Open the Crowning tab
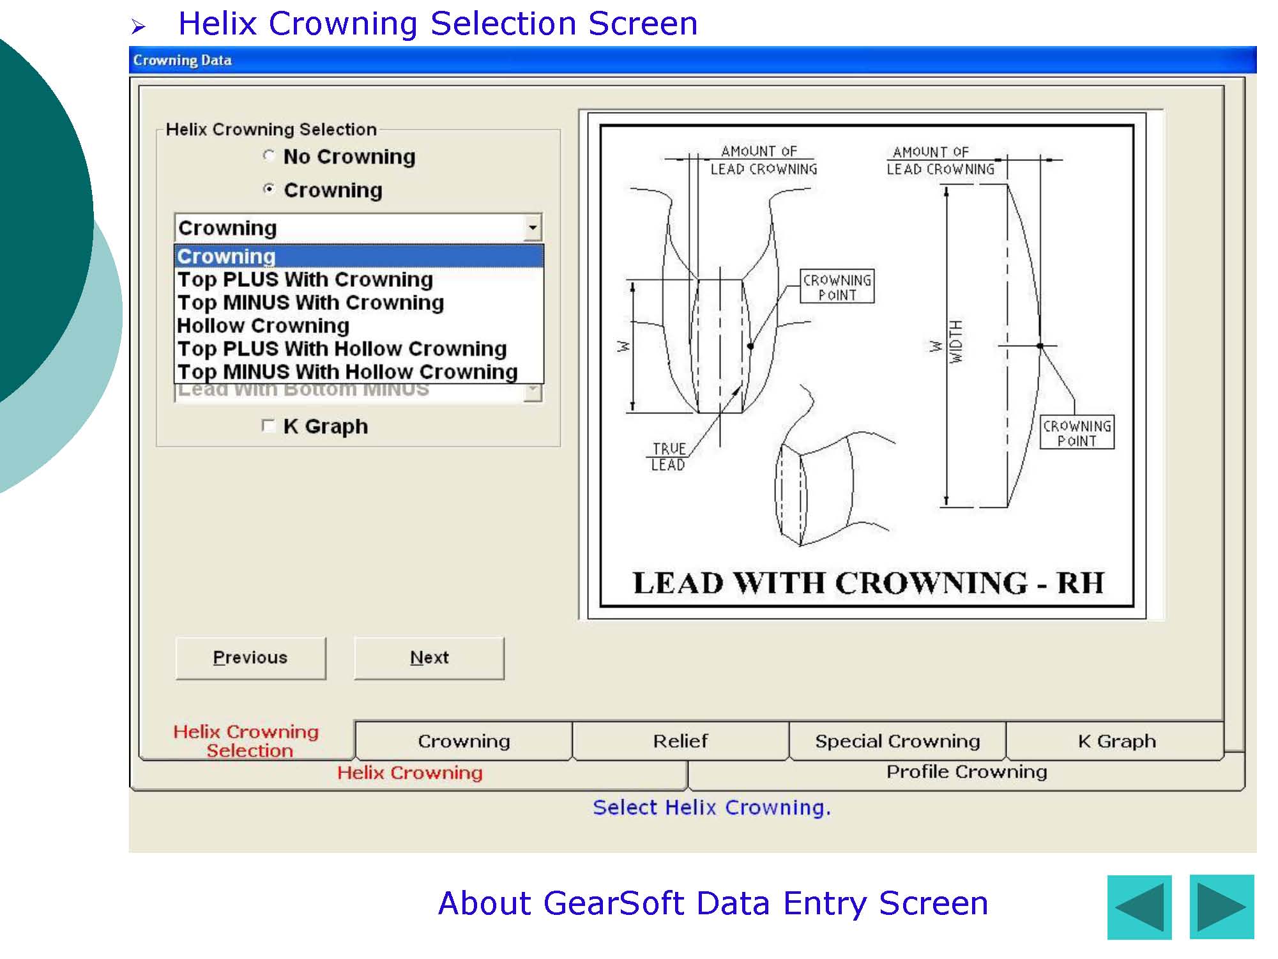 click(464, 741)
